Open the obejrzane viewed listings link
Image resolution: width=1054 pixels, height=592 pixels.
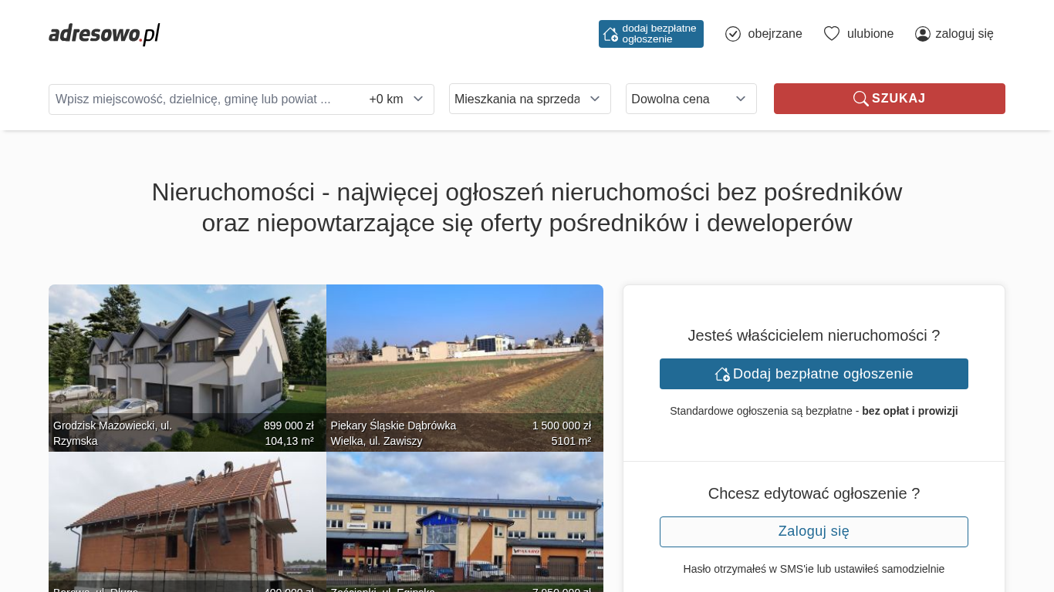pyautogui.click(x=775, y=34)
